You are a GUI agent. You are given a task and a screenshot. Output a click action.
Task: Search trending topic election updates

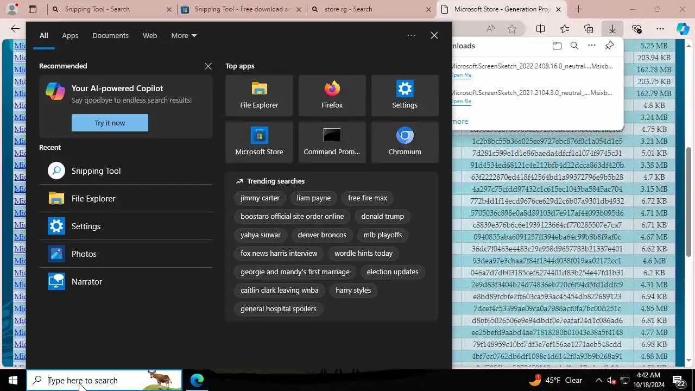tap(393, 272)
